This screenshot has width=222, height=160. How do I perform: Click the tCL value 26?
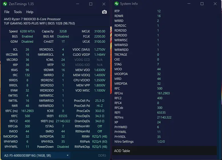tap(27, 49)
